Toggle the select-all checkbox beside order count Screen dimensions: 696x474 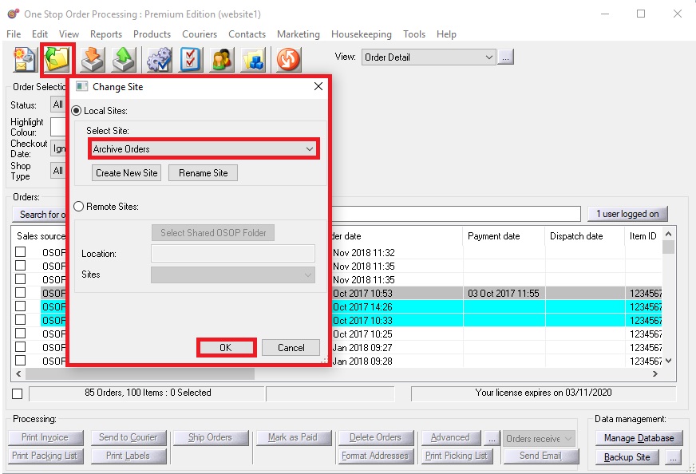[18, 393]
